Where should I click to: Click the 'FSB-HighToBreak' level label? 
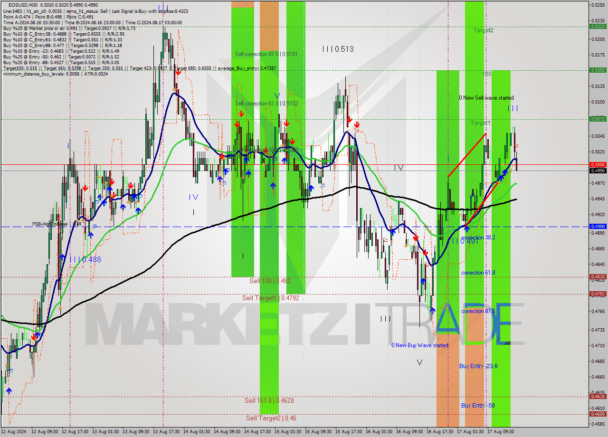(x=50, y=224)
